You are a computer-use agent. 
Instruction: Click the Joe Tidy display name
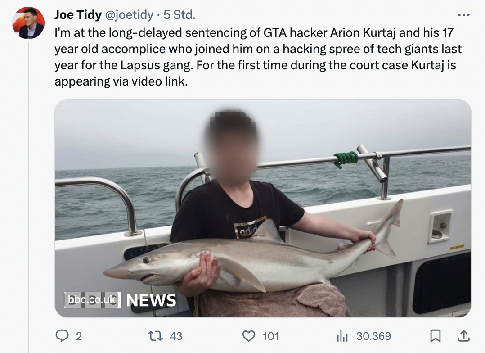[x=78, y=14]
